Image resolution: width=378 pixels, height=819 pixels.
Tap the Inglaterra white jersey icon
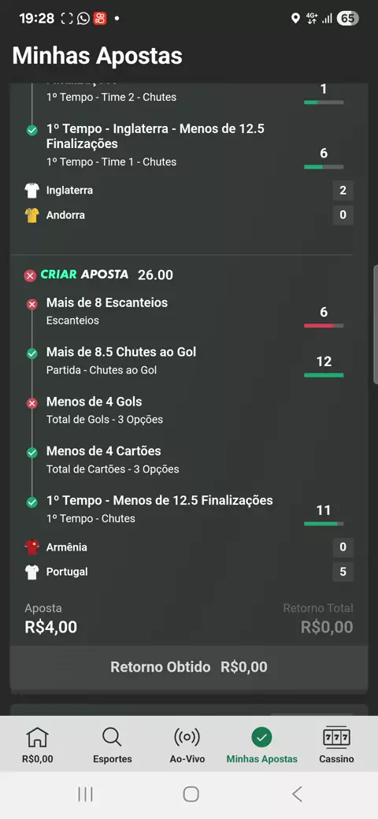pyautogui.click(x=31, y=191)
